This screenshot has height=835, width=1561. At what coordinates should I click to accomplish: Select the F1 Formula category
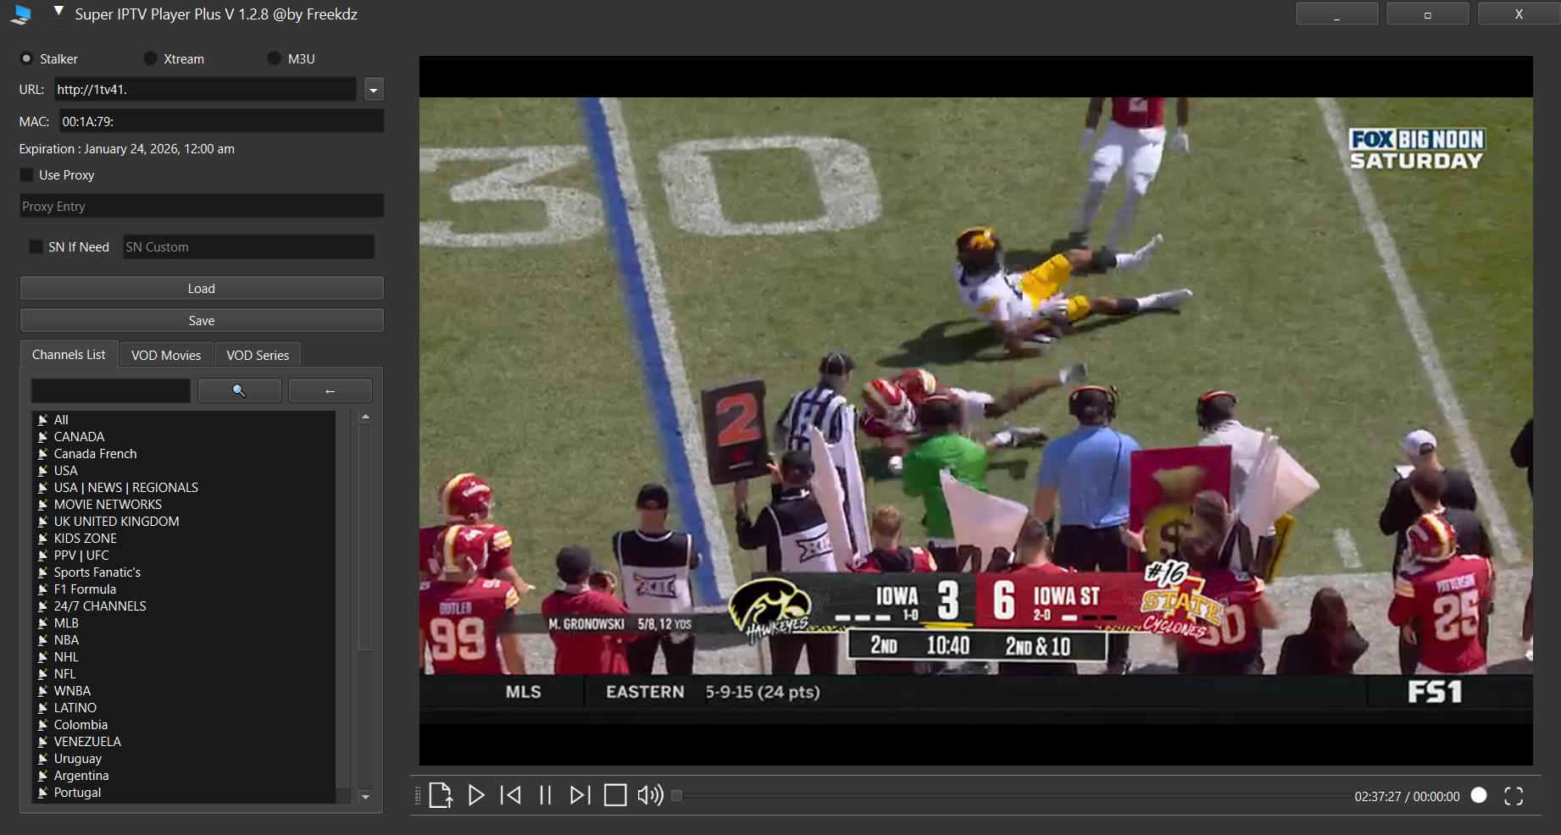pos(184,589)
